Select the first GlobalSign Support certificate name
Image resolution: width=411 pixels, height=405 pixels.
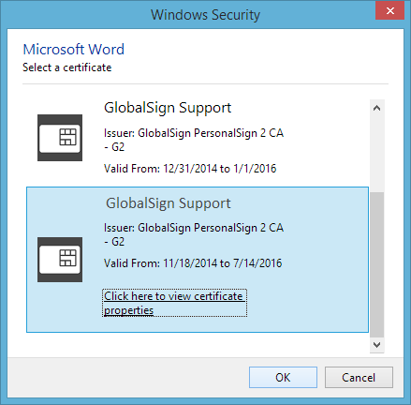(168, 108)
